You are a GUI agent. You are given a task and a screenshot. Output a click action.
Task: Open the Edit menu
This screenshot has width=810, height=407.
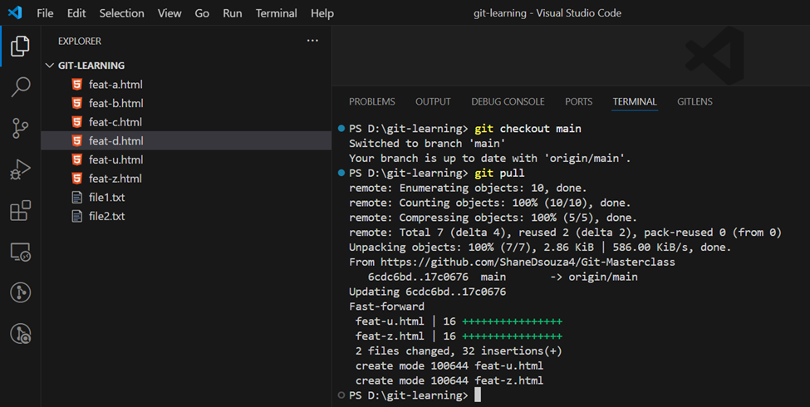[76, 13]
